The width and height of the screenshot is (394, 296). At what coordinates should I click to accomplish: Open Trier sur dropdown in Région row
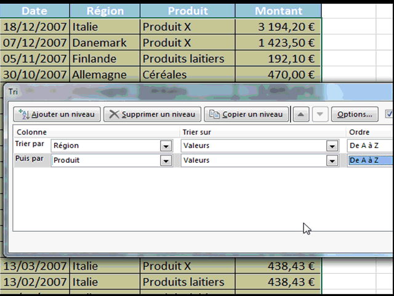332,146
